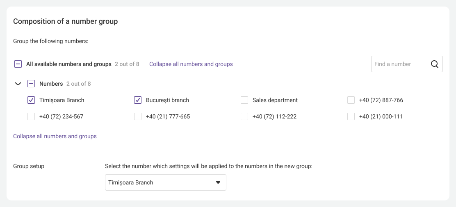
Task: Select the +40 (72) 234-567 checkbox
Action: [31, 116]
